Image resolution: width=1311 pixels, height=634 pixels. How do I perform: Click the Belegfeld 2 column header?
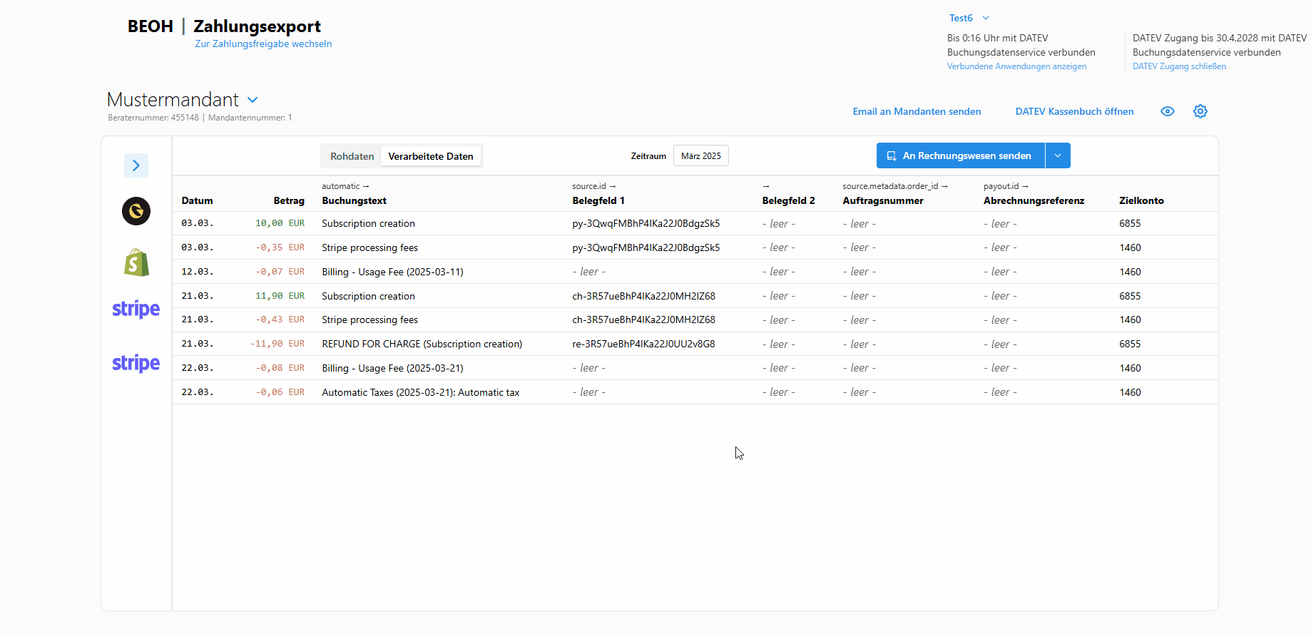tap(788, 200)
